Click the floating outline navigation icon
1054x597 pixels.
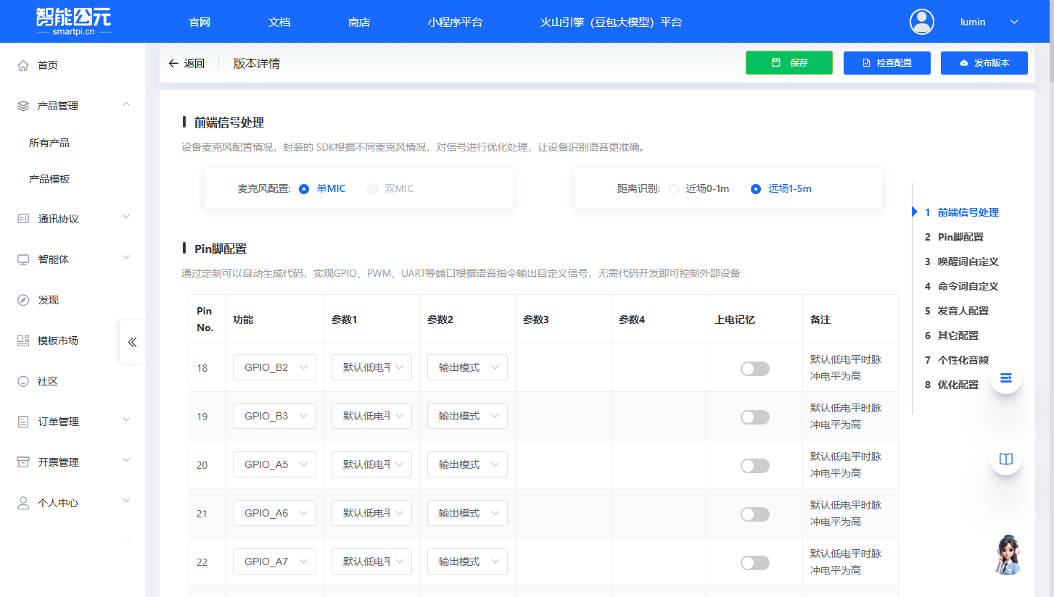tap(1005, 377)
